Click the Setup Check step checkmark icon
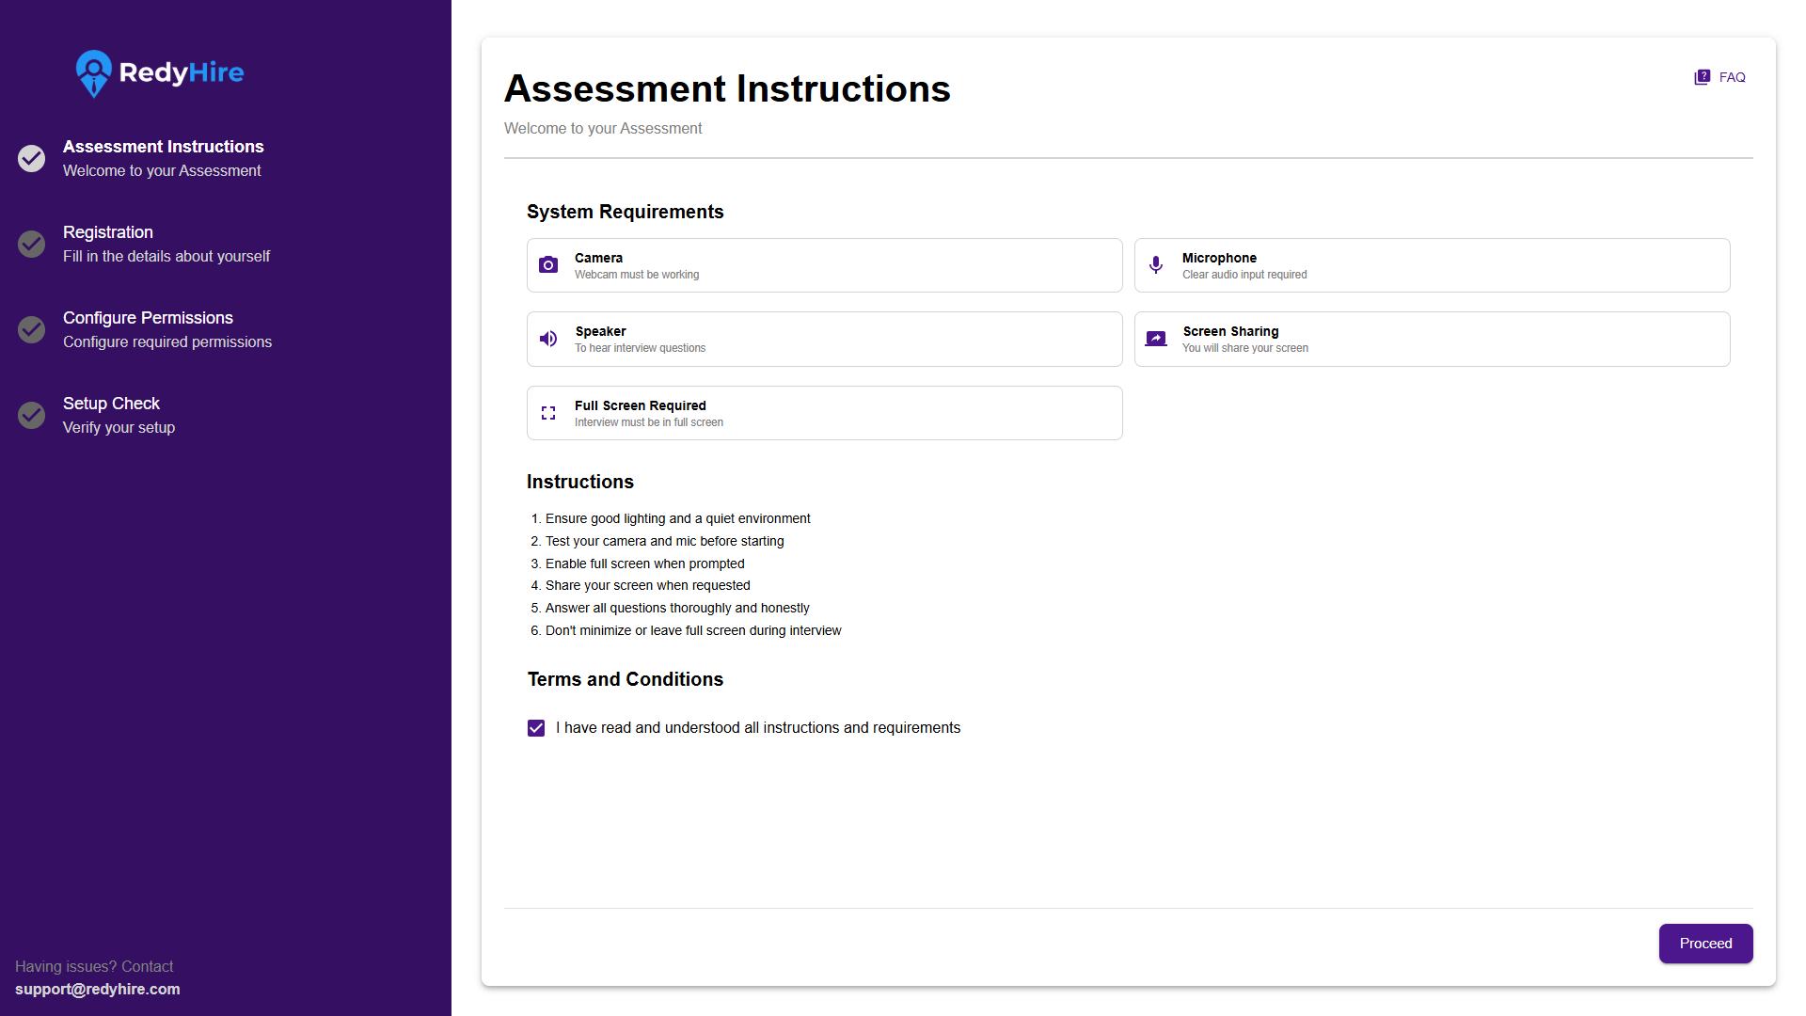1806x1016 pixels. pos(32,415)
